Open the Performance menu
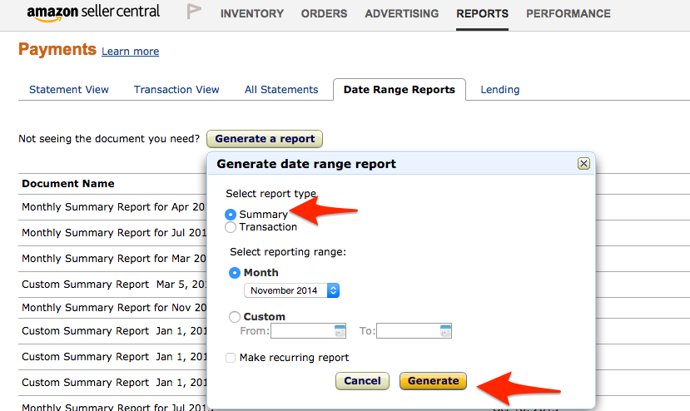The image size is (690, 411). coord(568,13)
